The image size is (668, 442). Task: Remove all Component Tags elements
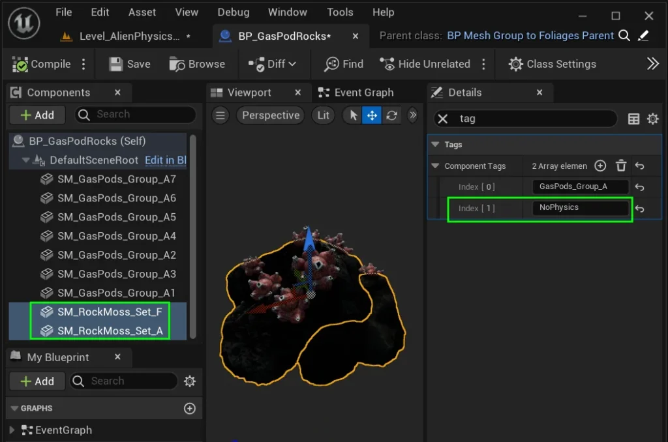(621, 166)
